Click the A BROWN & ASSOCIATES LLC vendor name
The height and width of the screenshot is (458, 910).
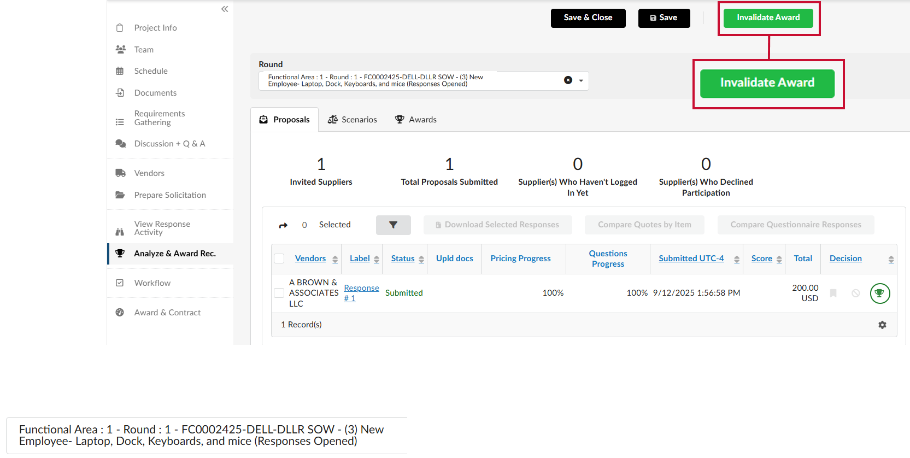pyautogui.click(x=314, y=293)
